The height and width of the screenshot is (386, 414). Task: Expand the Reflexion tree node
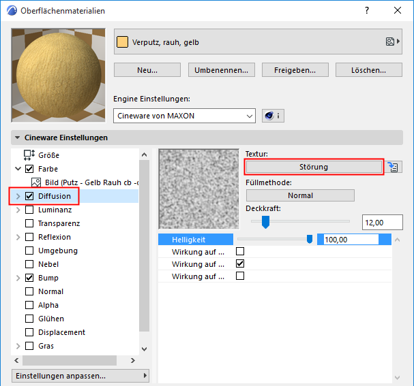point(18,237)
